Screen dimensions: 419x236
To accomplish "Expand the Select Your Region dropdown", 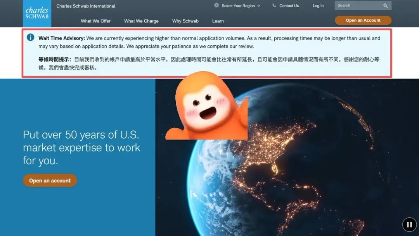I will [241, 5].
